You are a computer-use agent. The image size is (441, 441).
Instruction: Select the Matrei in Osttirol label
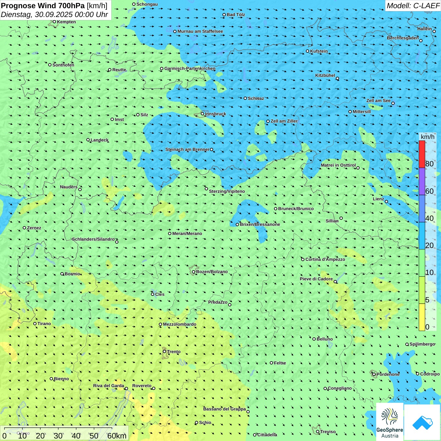point(338,165)
